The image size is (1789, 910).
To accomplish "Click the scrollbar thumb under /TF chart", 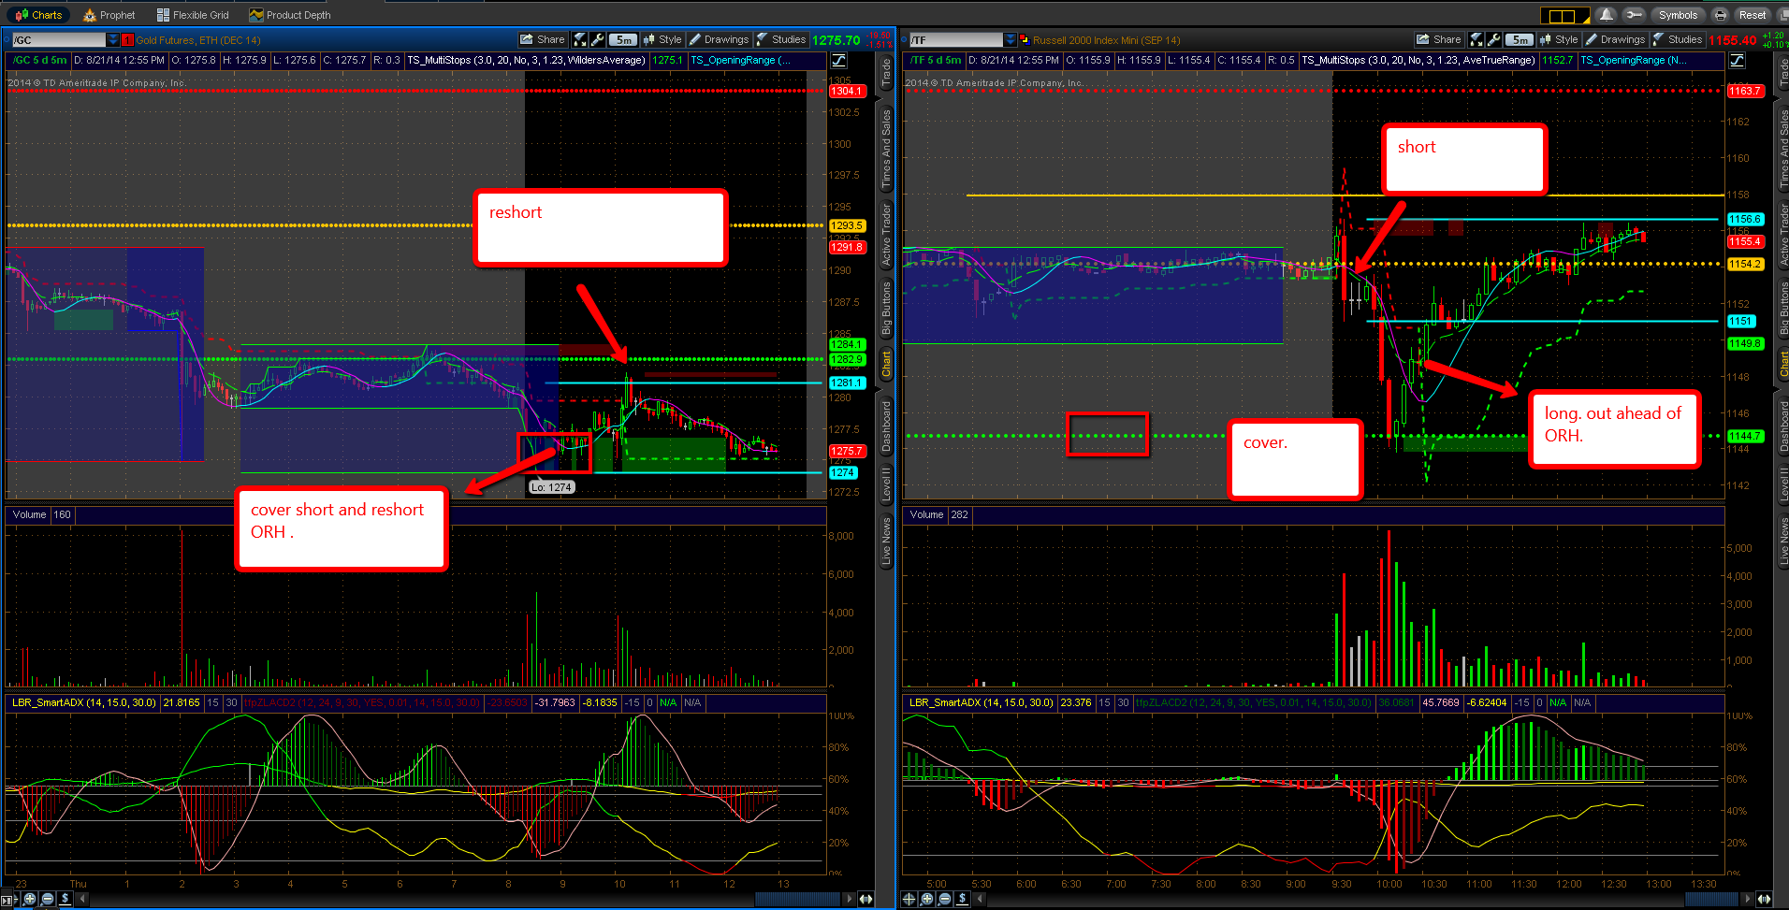I will pos(1711,899).
